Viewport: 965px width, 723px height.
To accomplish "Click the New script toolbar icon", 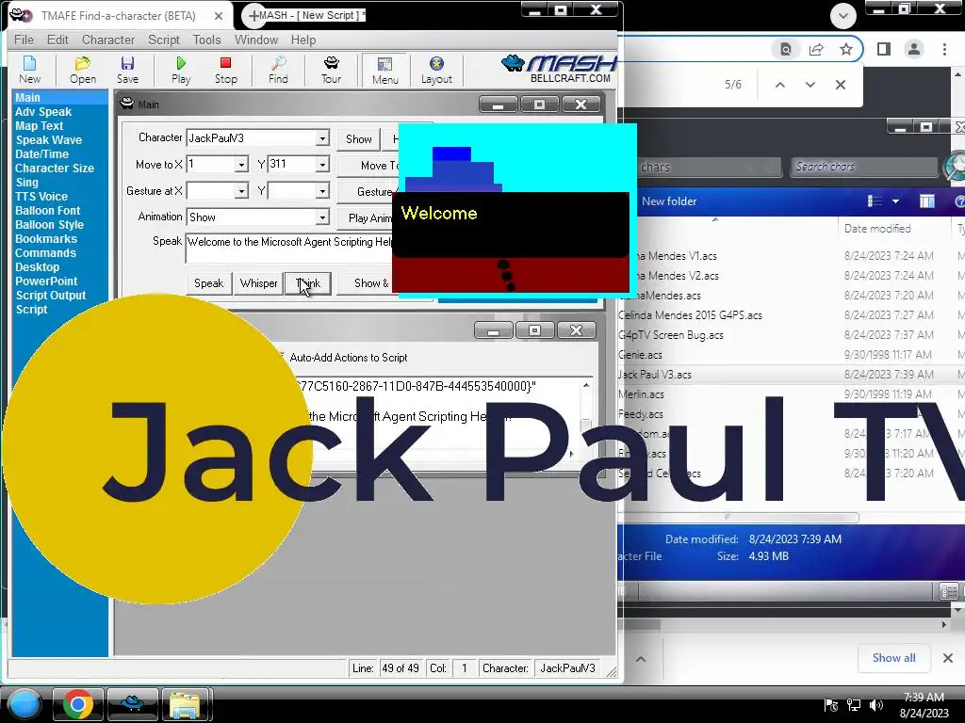I will tap(29, 70).
